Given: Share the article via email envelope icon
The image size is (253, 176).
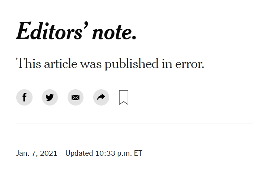Looking at the screenshot, I should click(76, 98).
